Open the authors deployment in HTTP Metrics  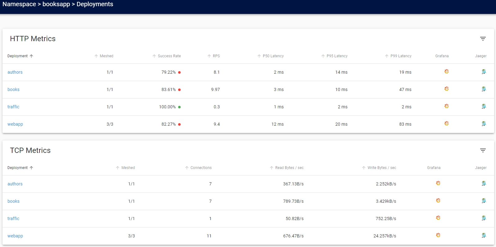(x=15, y=72)
